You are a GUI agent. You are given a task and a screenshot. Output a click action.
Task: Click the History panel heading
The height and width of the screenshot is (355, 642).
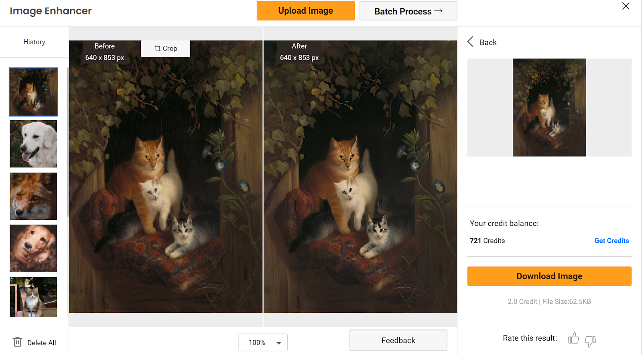point(34,42)
